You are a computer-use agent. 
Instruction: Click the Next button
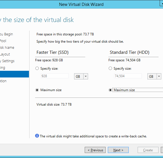(118, 150)
